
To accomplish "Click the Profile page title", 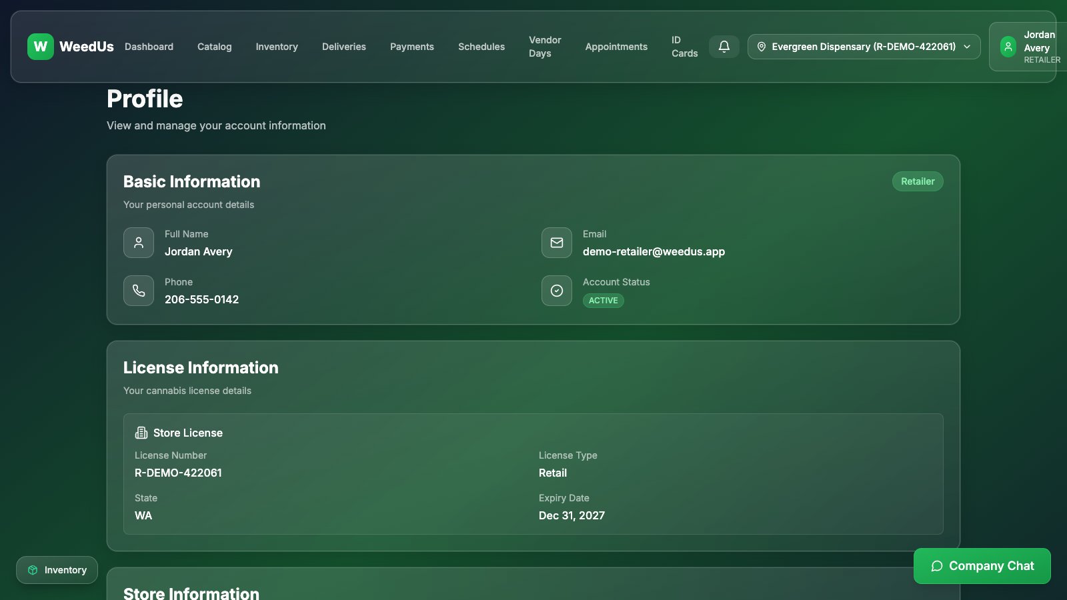I will click(x=145, y=99).
